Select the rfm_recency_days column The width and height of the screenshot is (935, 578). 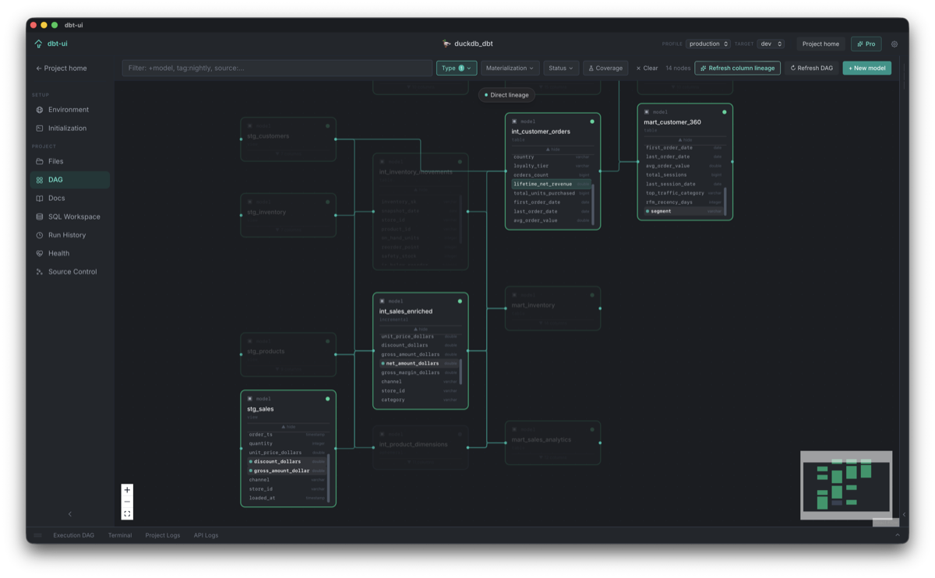pyautogui.click(x=684, y=202)
